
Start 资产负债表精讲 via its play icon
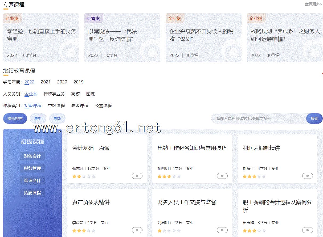tap(137, 230)
